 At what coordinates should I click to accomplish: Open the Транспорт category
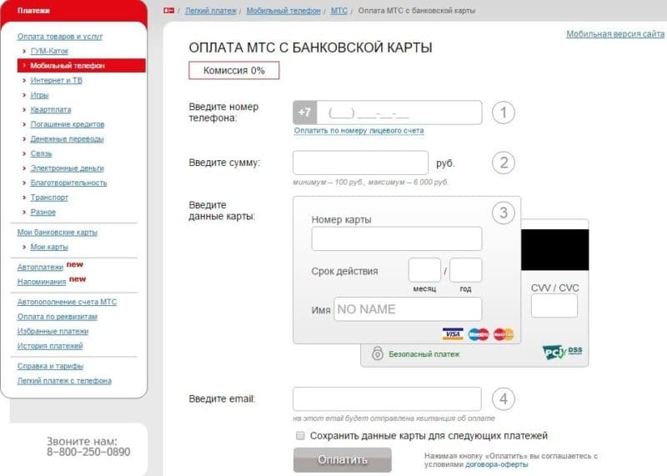point(49,198)
